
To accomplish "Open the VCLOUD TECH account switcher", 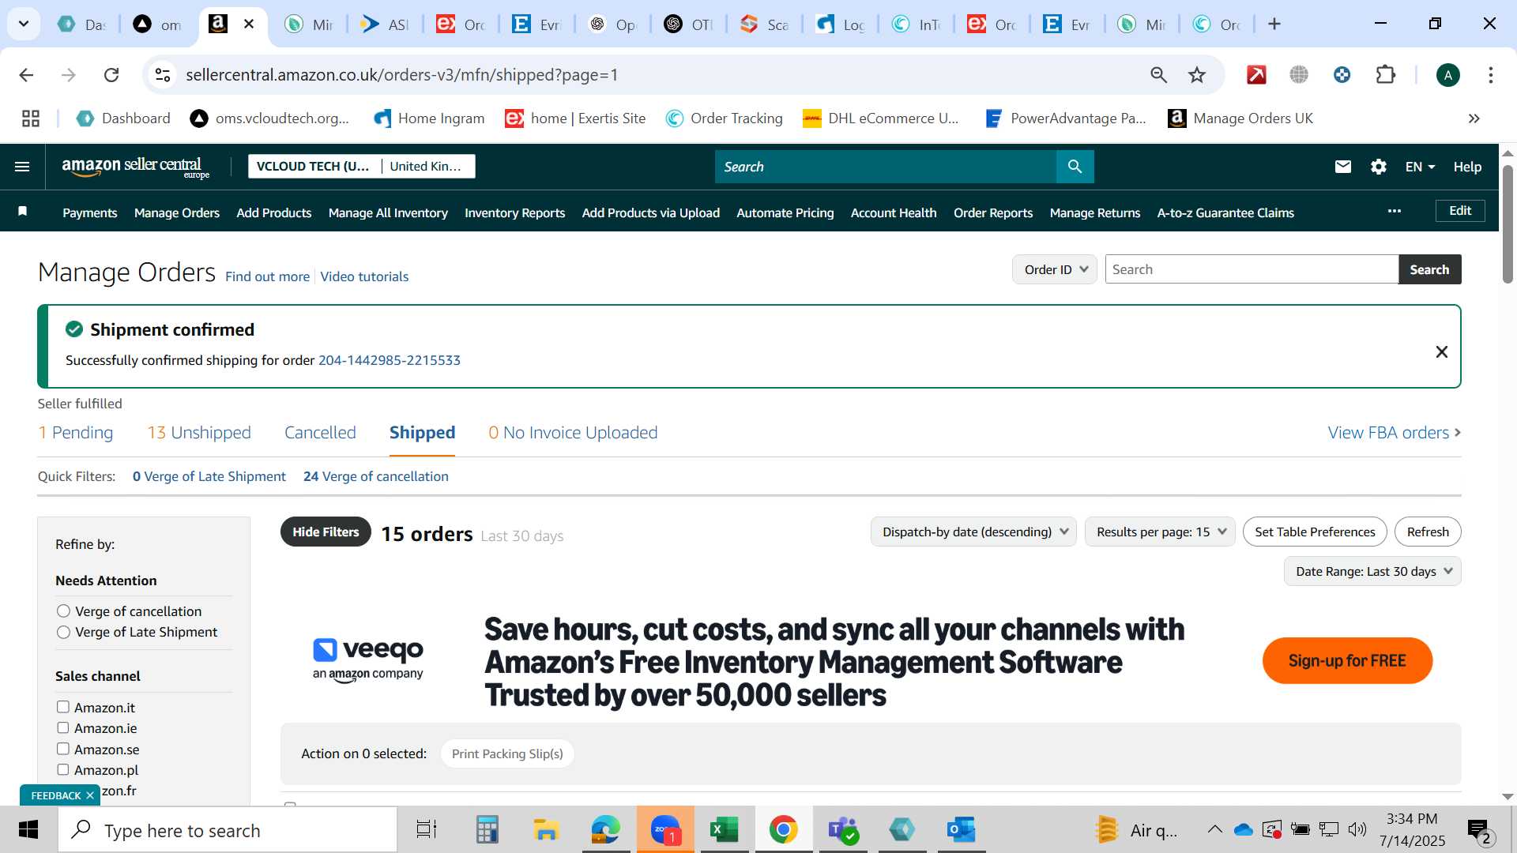I will [x=362, y=166].
